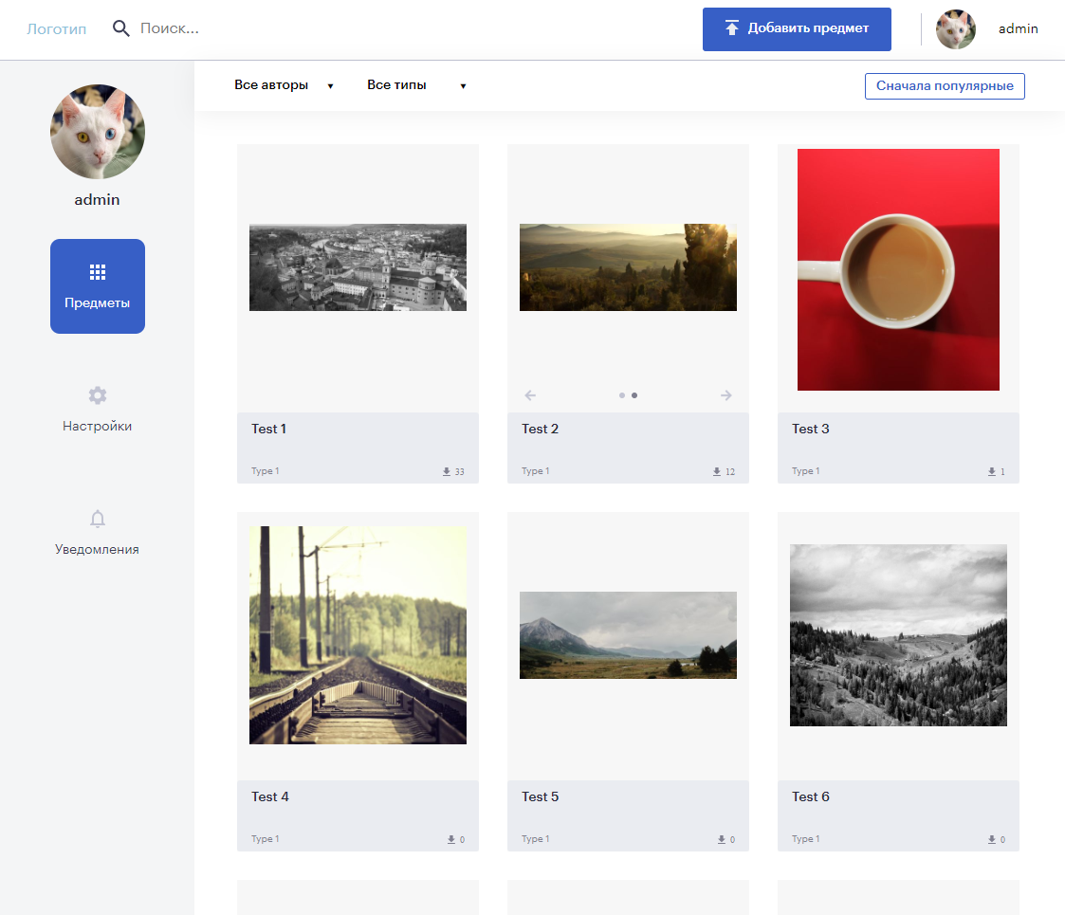Focus the Поиск search field
Viewport: 1065px width, 915px height.
tap(170, 28)
